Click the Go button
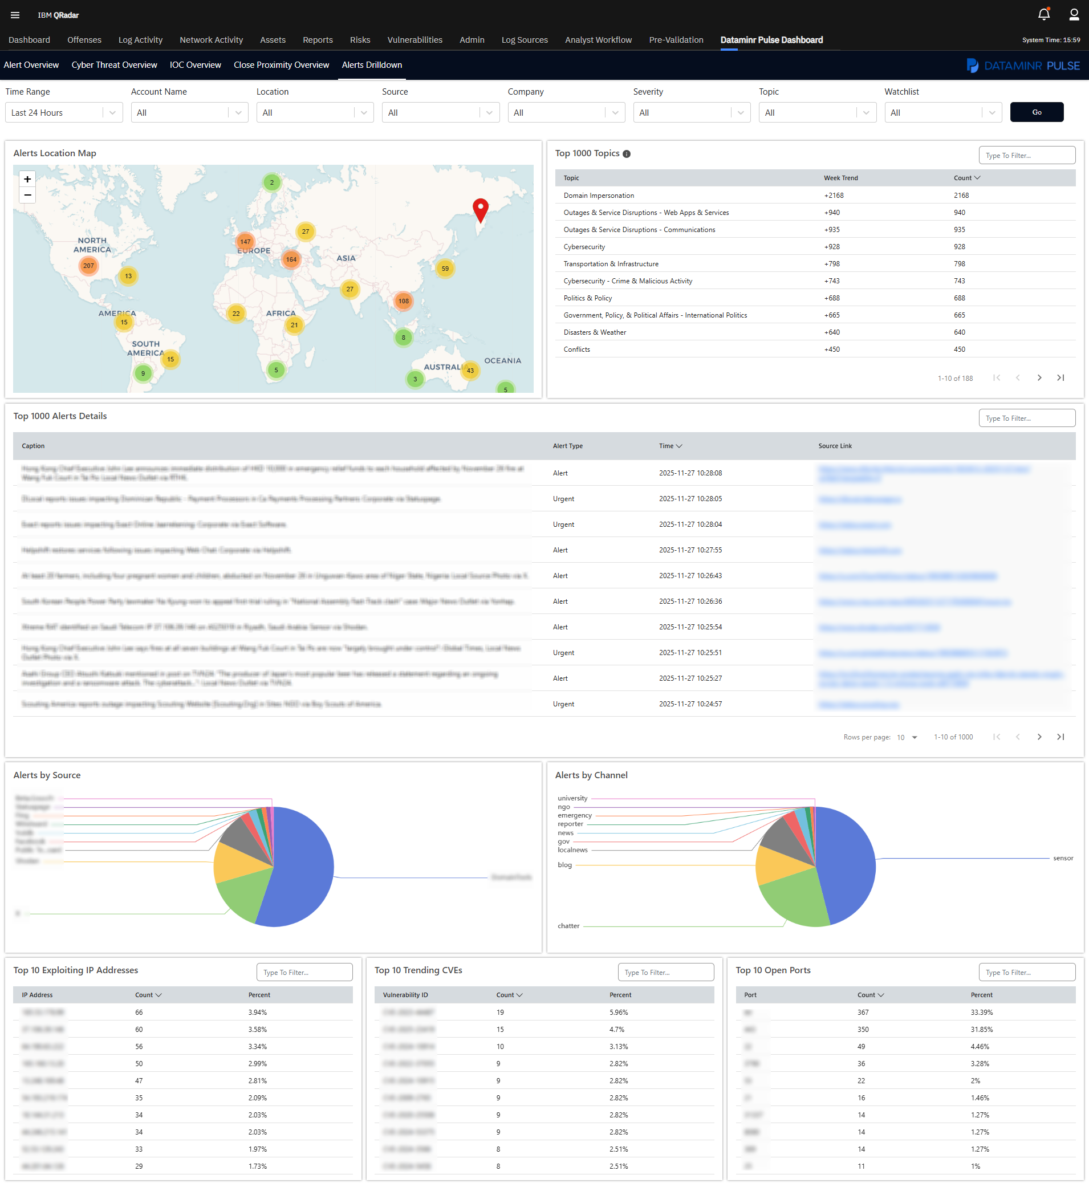The width and height of the screenshot is (1089, 1187). 1037,112
